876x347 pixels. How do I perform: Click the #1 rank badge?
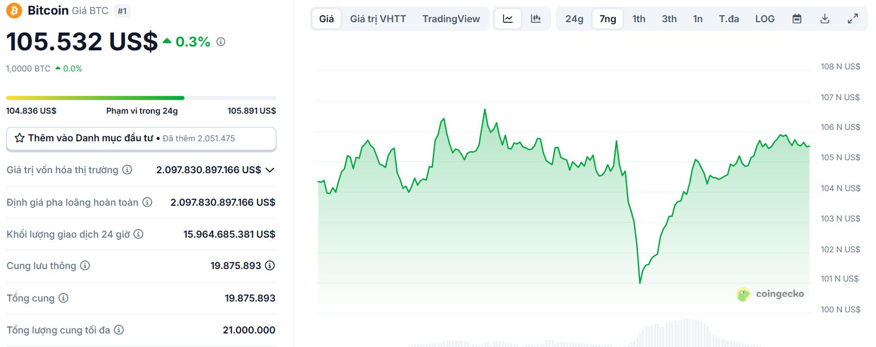[x=122, y=11]
